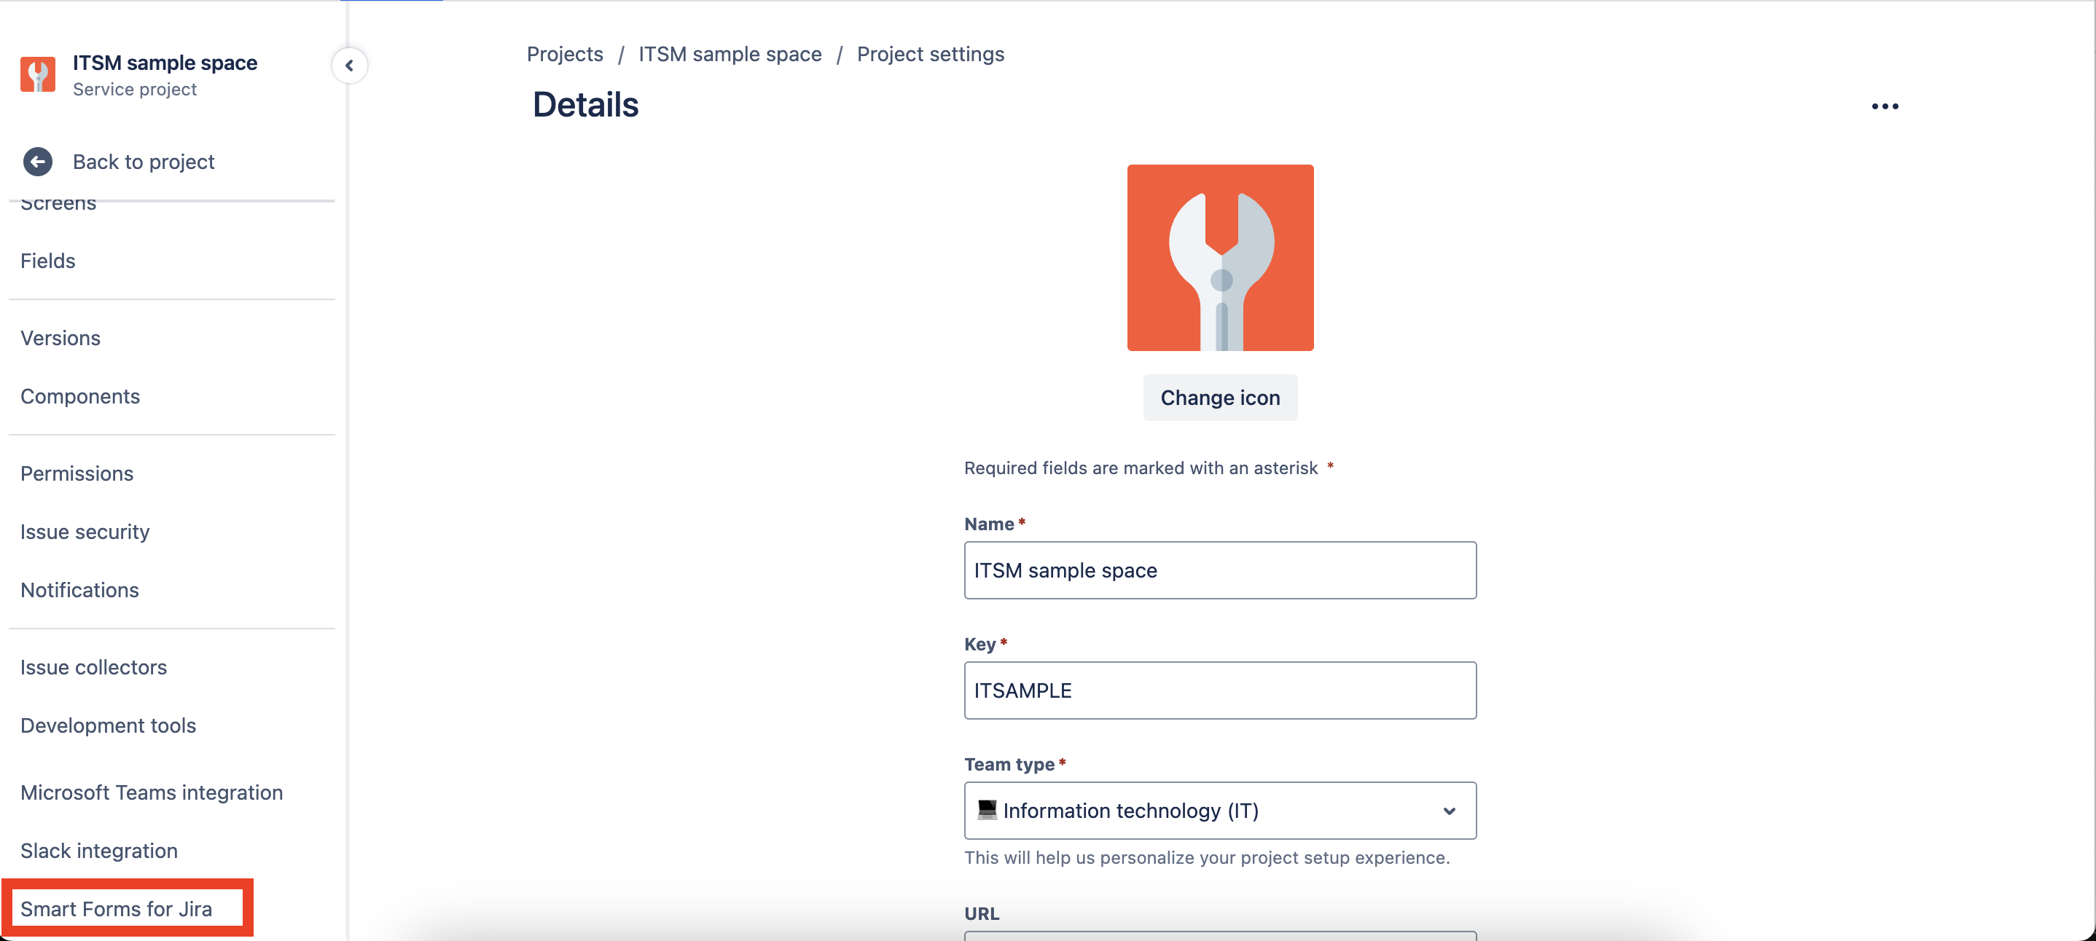Open the three-dot more actions menu

point(1885,106)
